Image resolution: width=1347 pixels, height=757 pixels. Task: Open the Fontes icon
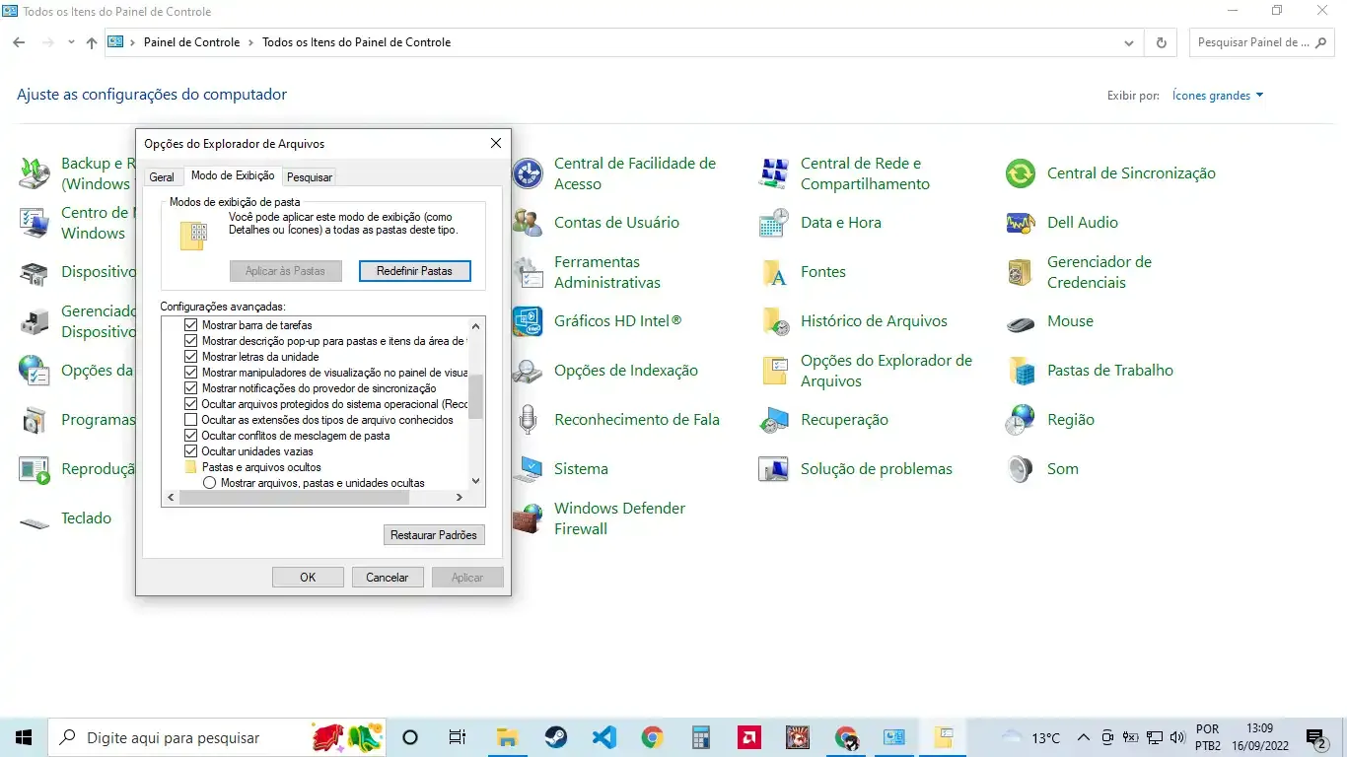click(774, 272)
